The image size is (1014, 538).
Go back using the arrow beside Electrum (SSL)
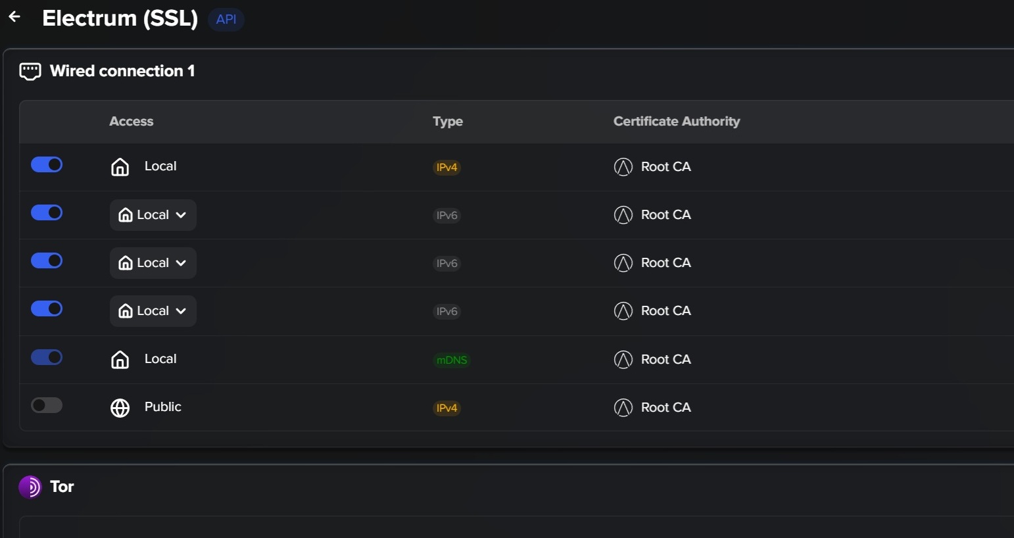click(x=14, y=17)
